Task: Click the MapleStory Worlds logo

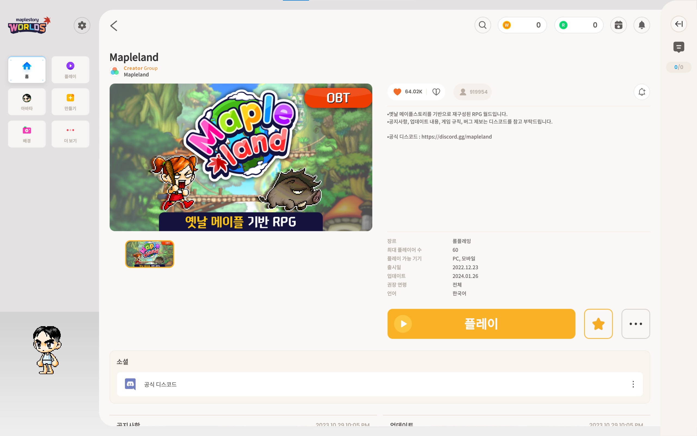Action: (29, 25)
